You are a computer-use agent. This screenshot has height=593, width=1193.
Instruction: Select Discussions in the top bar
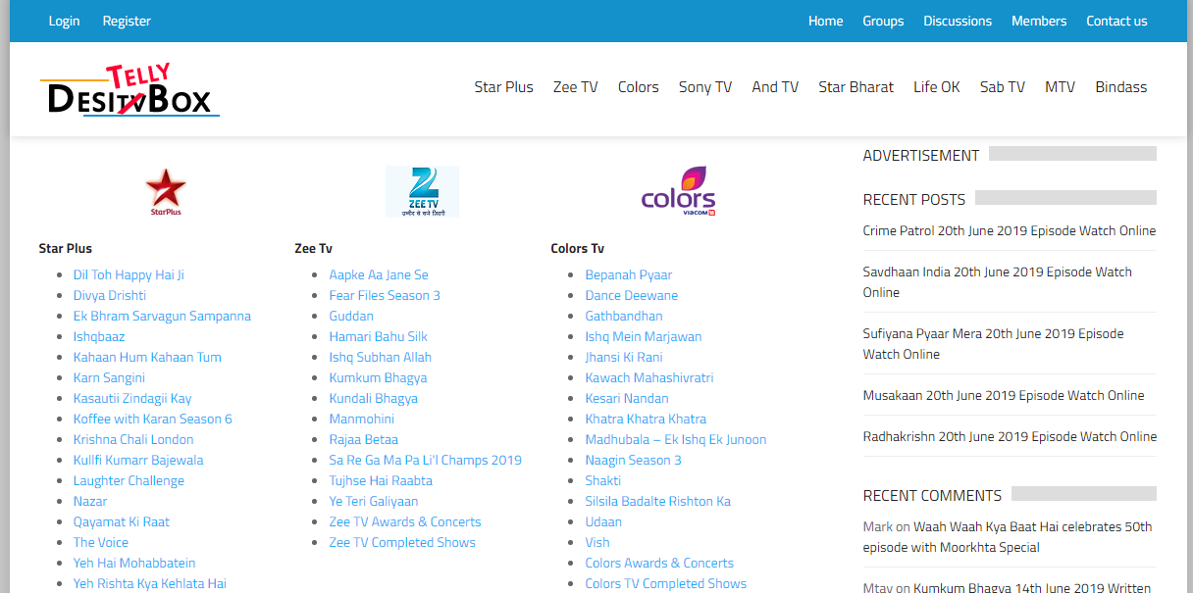click(957, 21)
